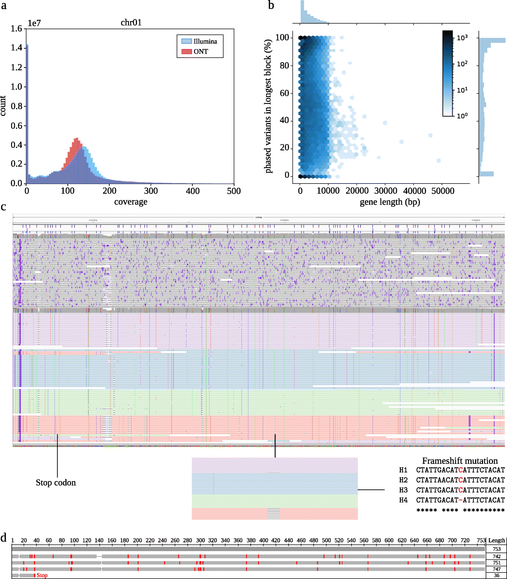Viewport: 507px width, 579px height.
Task: Click the '30000' gene length tick
Action: tap(385, 191)
